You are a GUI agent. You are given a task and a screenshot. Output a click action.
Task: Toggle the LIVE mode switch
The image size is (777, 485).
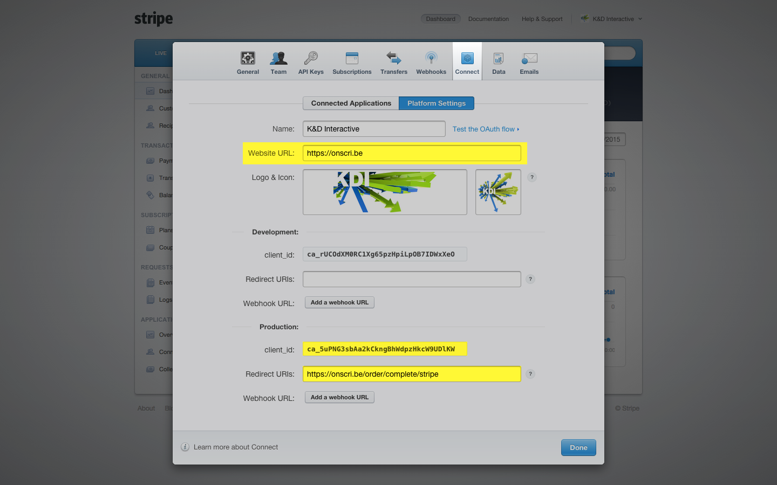point(160,53)
